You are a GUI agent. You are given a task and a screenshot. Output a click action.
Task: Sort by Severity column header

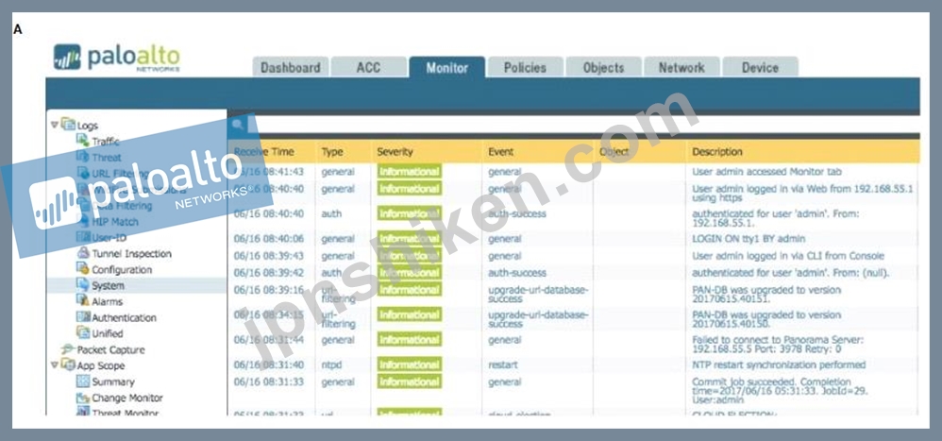point(395,152)
